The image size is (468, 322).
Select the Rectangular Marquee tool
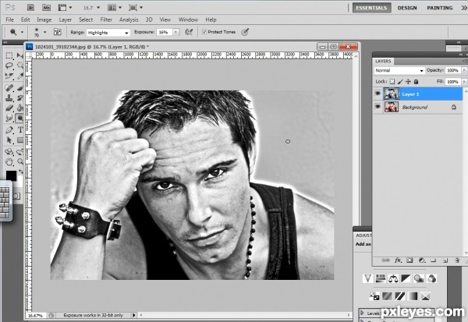(x=9, y=55)
